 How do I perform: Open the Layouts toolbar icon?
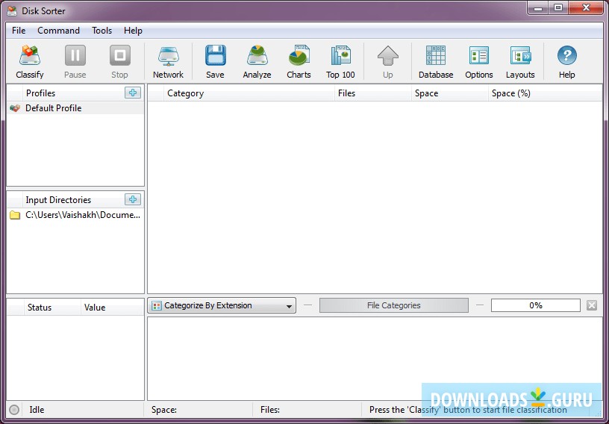point(520,55)
